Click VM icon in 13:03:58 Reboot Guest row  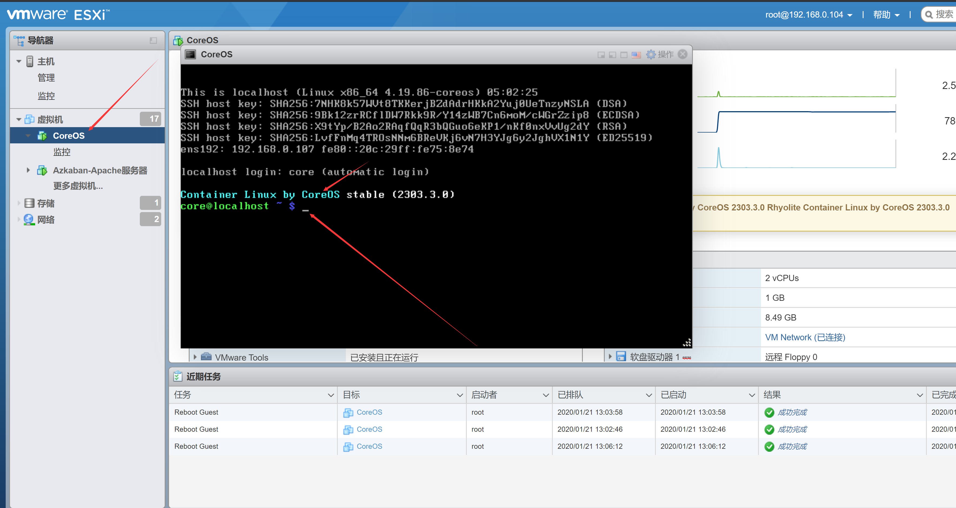click(348, 413)
